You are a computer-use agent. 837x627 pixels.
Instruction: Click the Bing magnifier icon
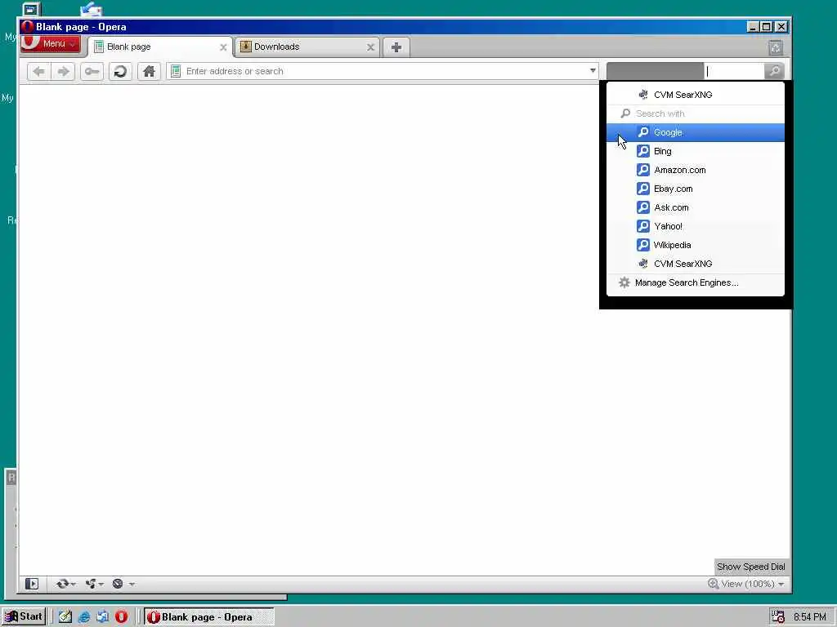643,151
